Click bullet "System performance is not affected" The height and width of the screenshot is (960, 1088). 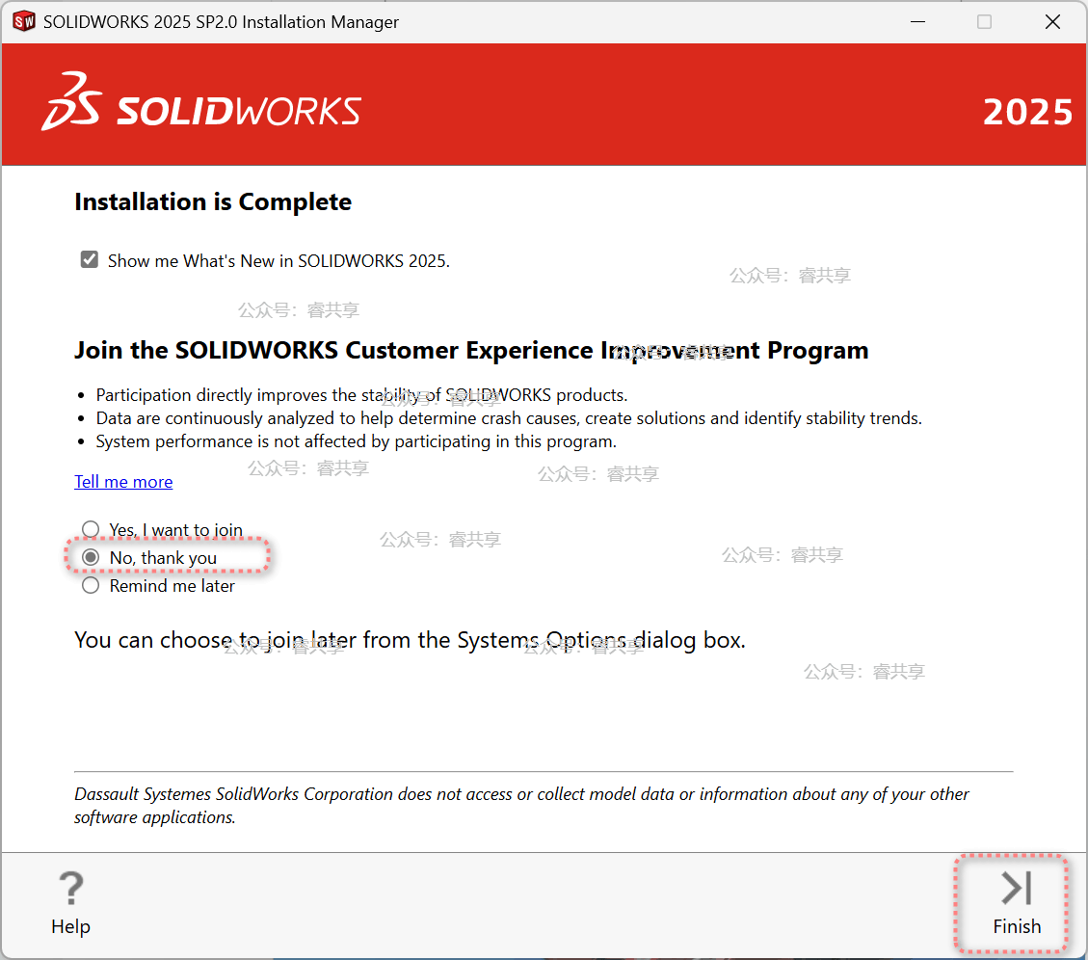(x=356, y=441)
